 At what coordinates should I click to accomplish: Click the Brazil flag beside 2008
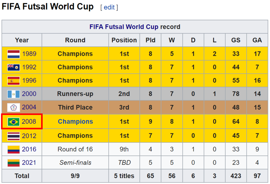pyautogui.click(x=13, y=122)
